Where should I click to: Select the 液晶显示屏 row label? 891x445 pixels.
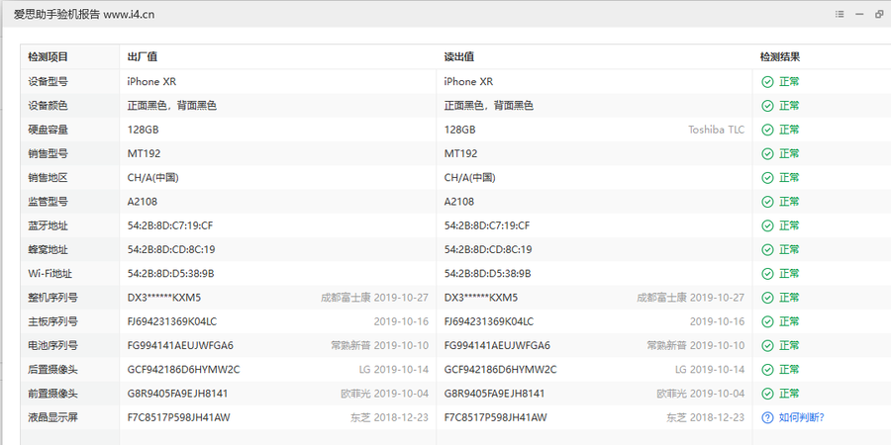pyautogui.click(x=53, y=417)
